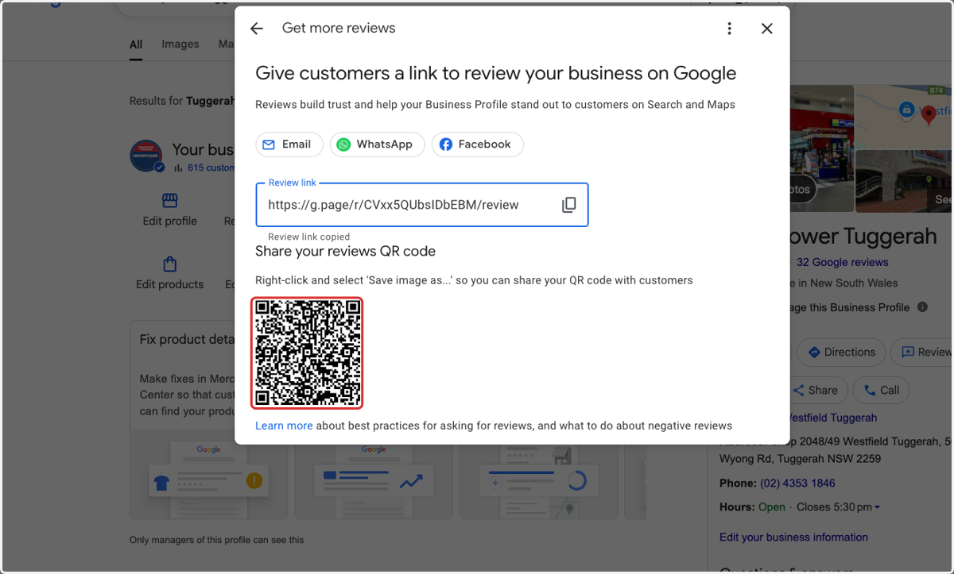Select the review link URL field

(x=421, y=205)
